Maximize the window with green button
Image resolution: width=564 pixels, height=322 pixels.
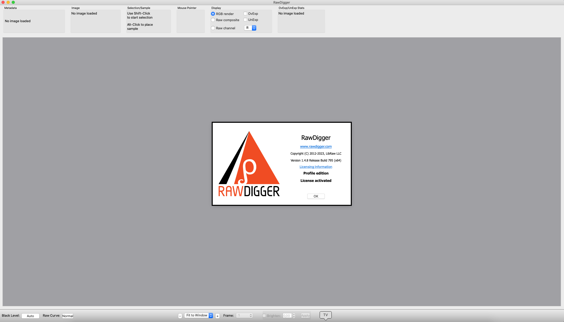(13, 2)
